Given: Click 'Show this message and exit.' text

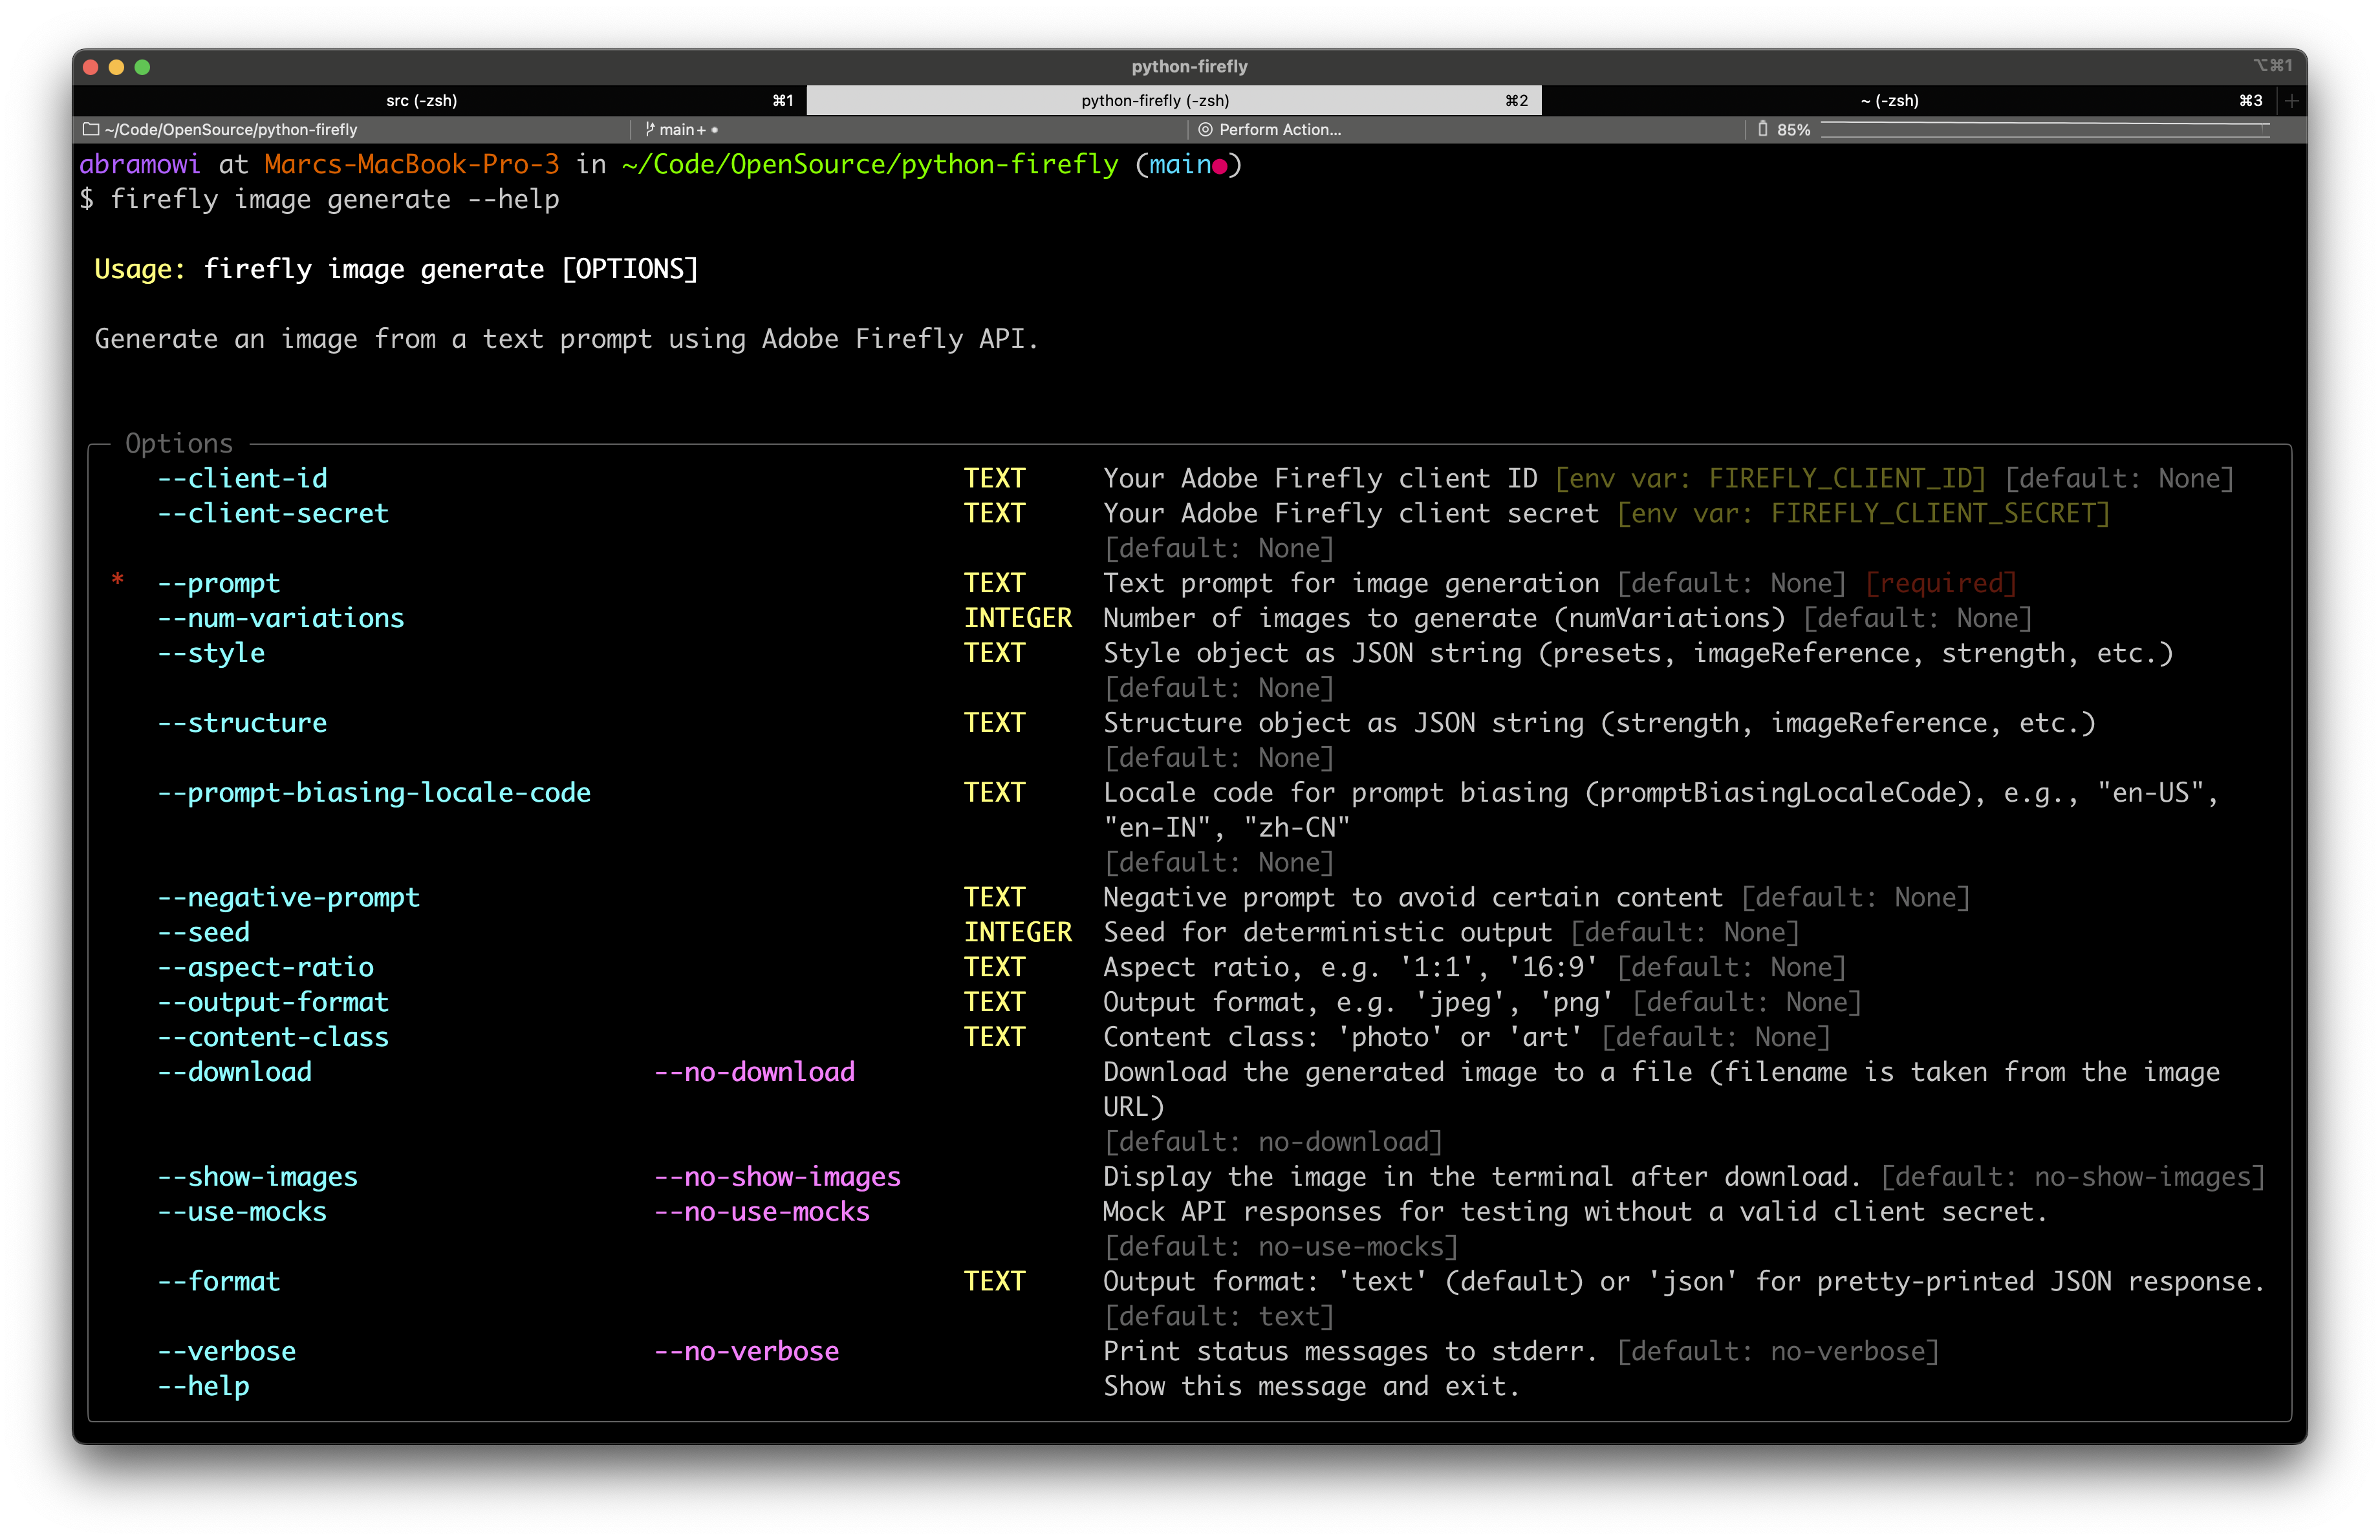Looking at the screenshot, I should [x=1312, y=1387].
